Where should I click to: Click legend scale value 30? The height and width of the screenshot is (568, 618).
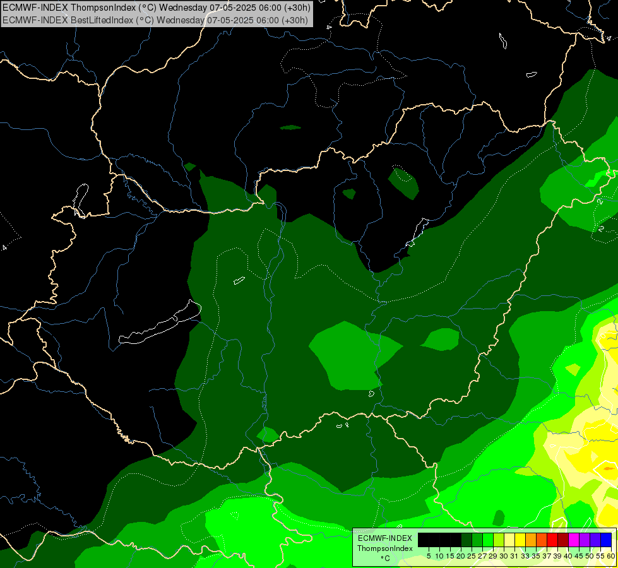tap(504, 556)
